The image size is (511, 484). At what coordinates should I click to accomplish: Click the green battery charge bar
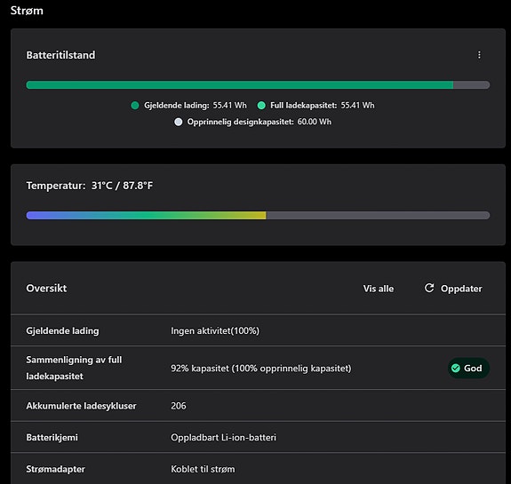point(240,85)
